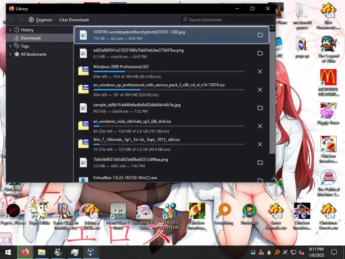Screen dimensions: 345x259
Task: Select the 7b0e3b9037d43d635e09be83312d99aa.png row
Action: click(x=171, y=163)
